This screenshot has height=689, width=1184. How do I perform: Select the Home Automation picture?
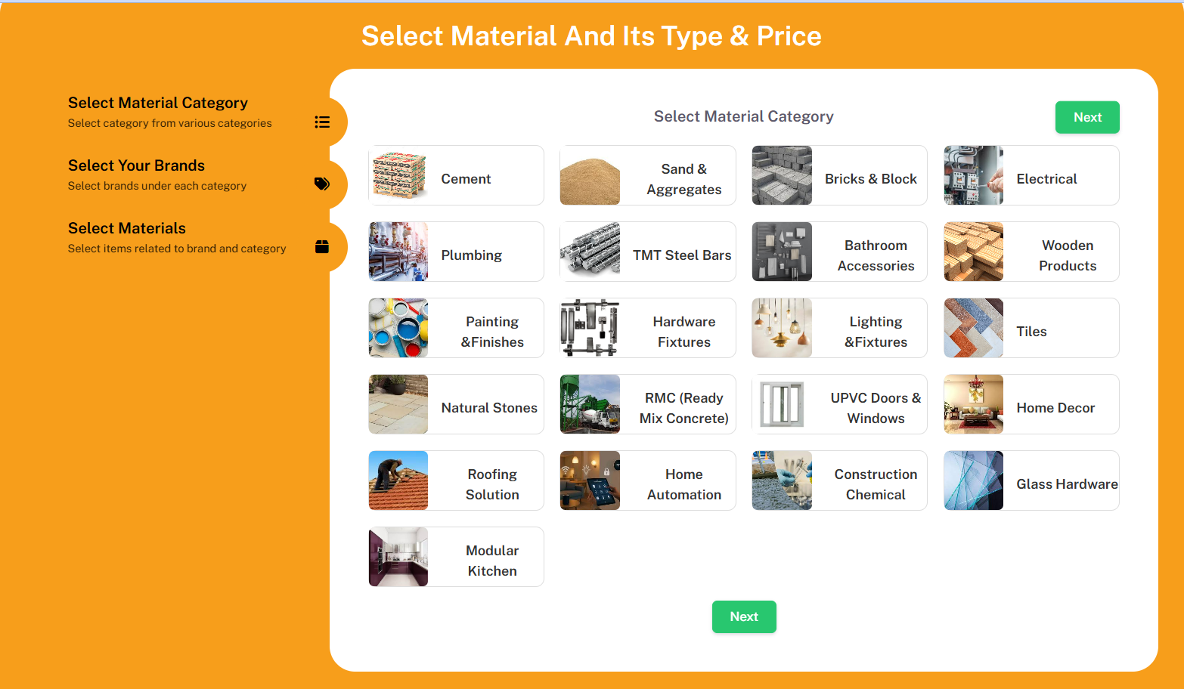pyautogui.click(x=590, y=480)
